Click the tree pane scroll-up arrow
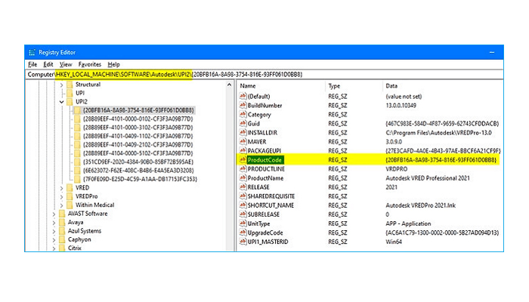The image size is (529, 302). click(x=230, y=85)
